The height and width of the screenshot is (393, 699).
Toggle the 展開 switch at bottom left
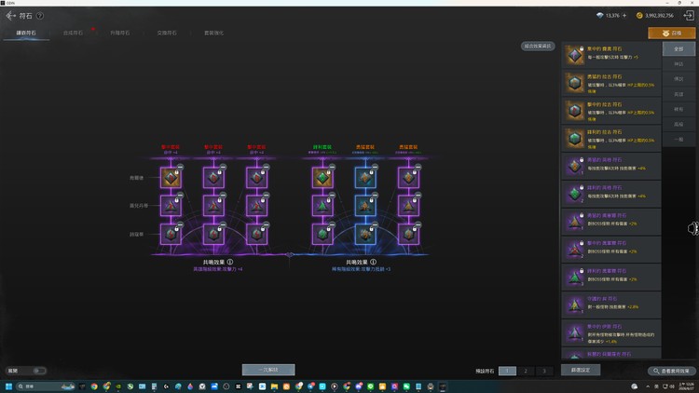[x=39, y=371]
